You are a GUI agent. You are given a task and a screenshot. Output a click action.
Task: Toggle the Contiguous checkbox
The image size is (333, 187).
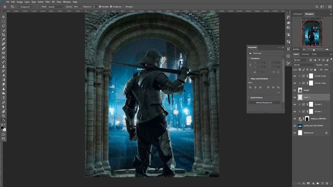tap(111, 7)
